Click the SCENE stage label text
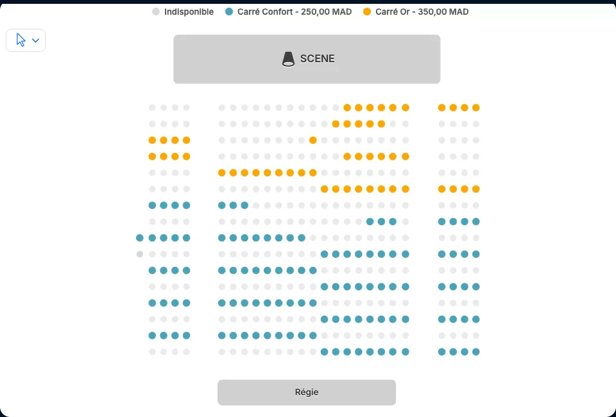 [318, 58]
